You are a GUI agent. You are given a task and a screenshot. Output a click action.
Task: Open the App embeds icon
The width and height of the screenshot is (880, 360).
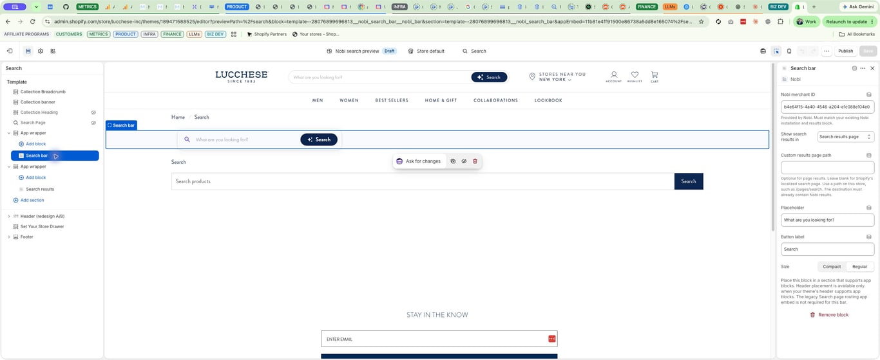(x=53, y=51)
